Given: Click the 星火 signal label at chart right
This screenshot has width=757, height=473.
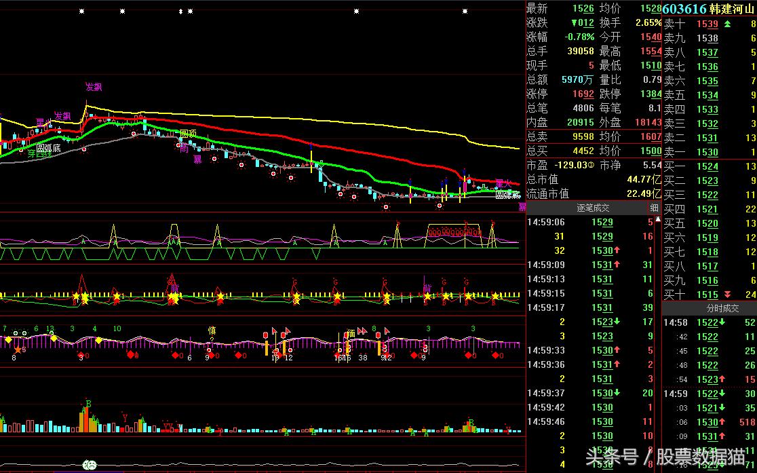Looking at the screenshot, I should pos(503,183).
